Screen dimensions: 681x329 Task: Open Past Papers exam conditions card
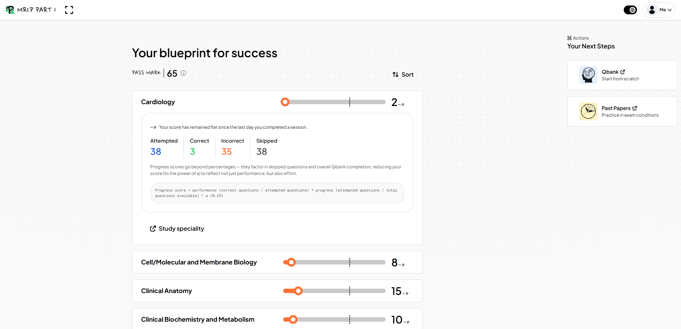pyautogui.click(x=622, y=111)
